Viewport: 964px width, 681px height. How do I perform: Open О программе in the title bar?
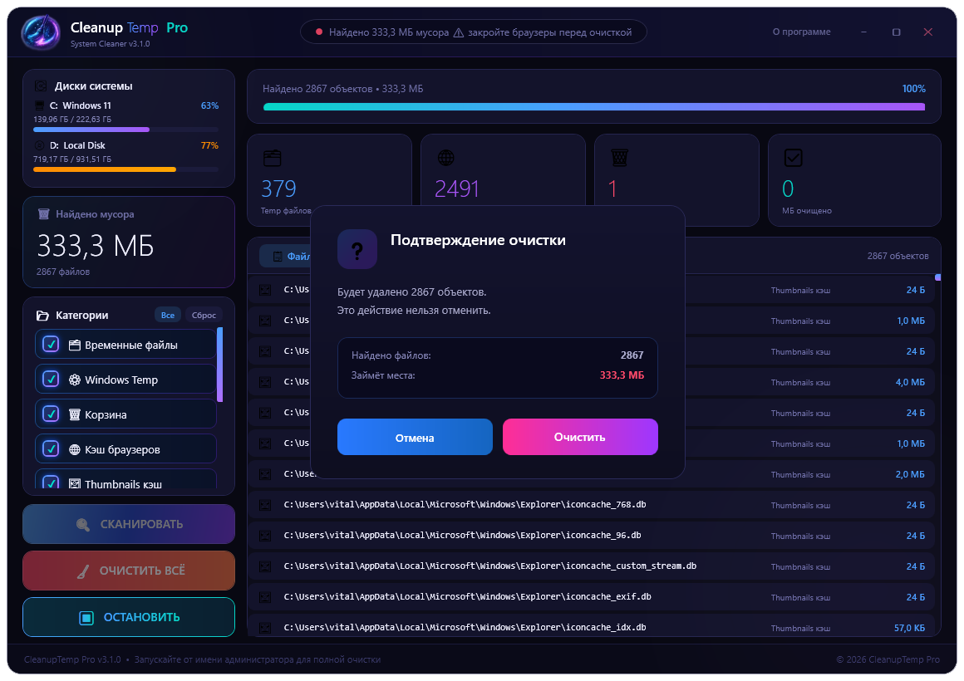coord(801,32)
